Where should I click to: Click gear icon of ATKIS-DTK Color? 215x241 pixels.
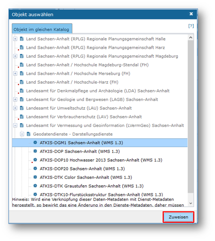pos(35,177)
